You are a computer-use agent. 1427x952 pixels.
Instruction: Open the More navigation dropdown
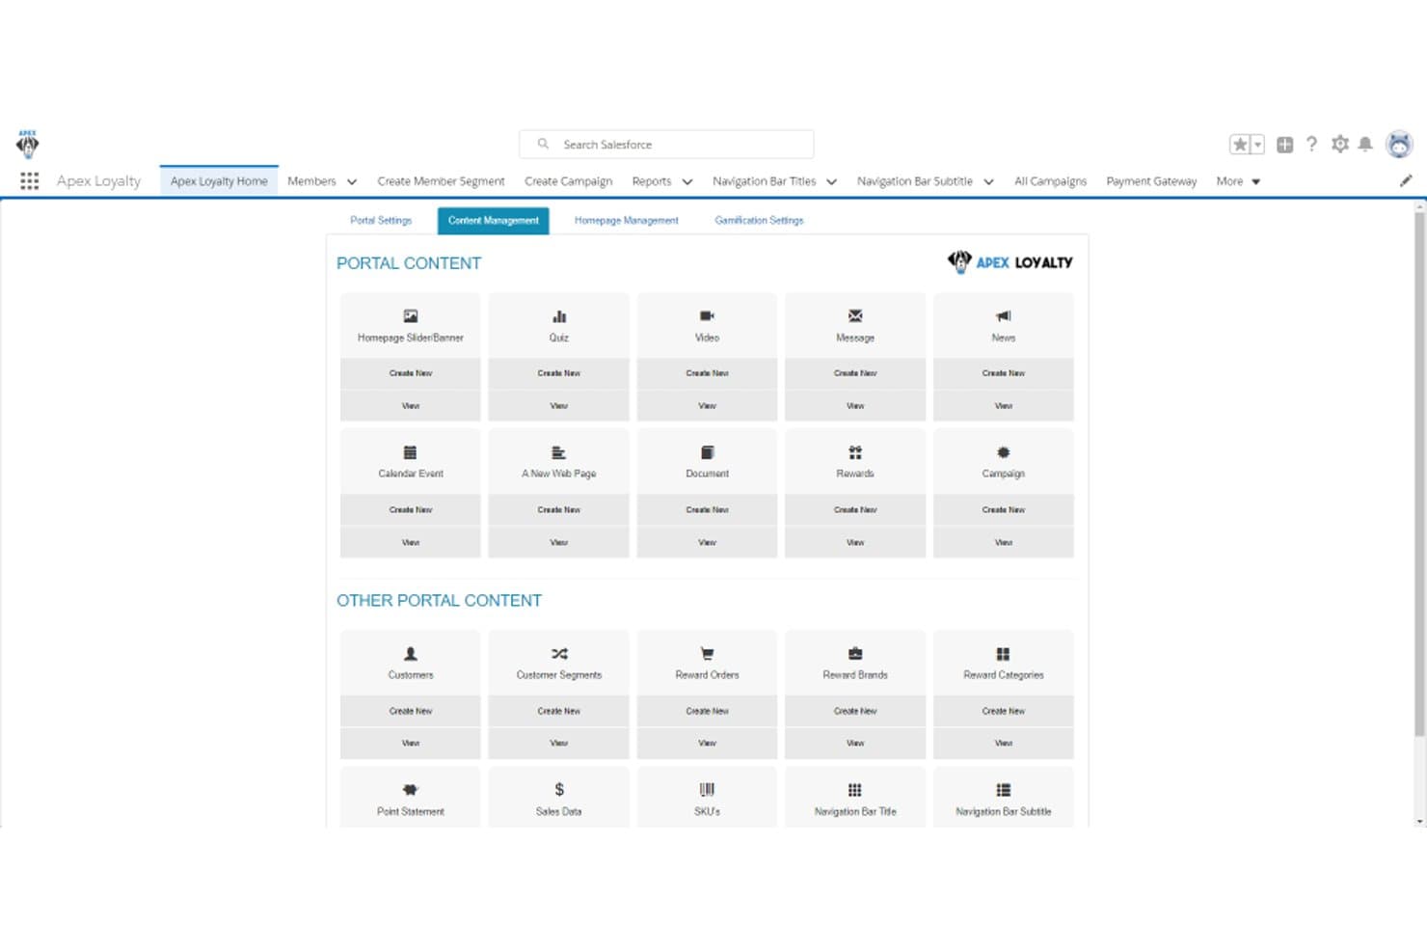[x=1239, y=181]
